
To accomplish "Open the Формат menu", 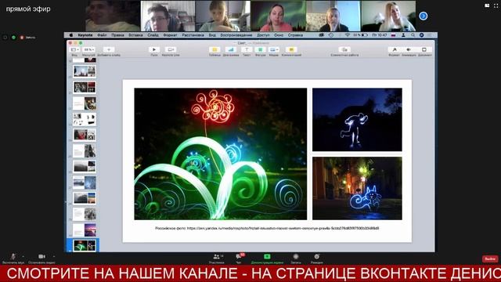I will 170,35.
